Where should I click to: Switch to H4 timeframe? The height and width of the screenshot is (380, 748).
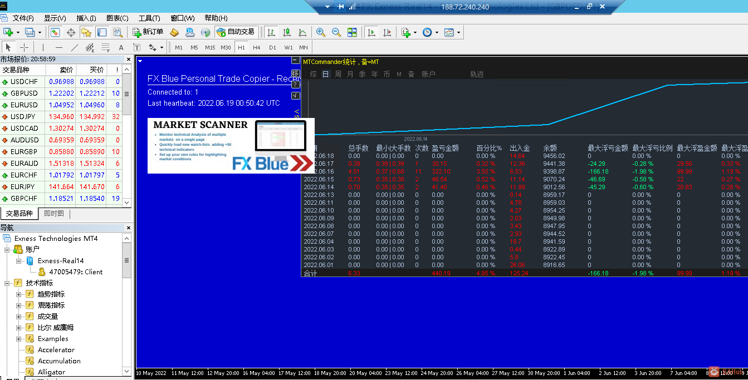[x=257, y=47]
